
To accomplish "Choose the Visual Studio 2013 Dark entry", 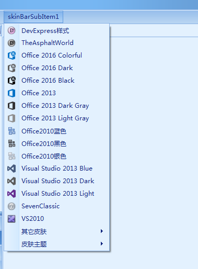I will point(57,181).
